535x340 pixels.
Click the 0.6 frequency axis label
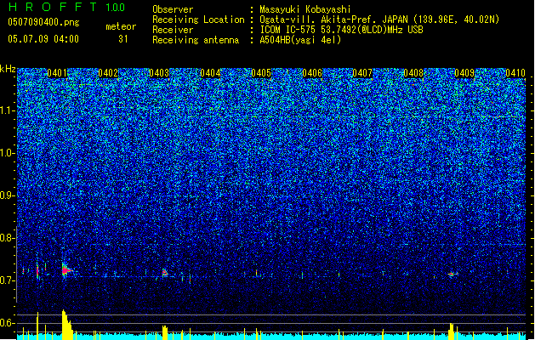(7, 323)
